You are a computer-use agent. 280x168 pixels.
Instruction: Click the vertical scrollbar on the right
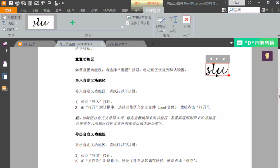click(x=279, y=96)
